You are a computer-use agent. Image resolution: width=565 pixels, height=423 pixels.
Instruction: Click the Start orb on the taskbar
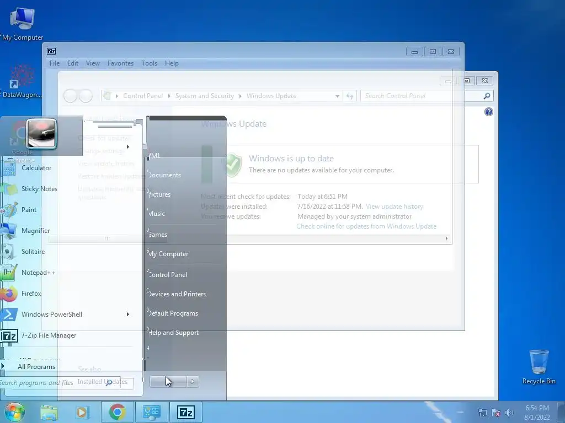point(14,412)
